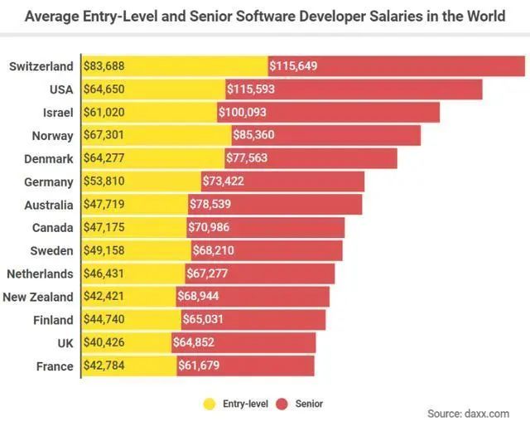Viewport: 530px width, 426px height.
Task: Select the Canada country label
Action: click(x=53, y=228)
